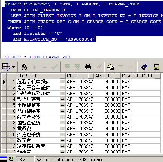Go to next record with down triangle
This screenshot has width=163, height=162.
coord(120,67)
